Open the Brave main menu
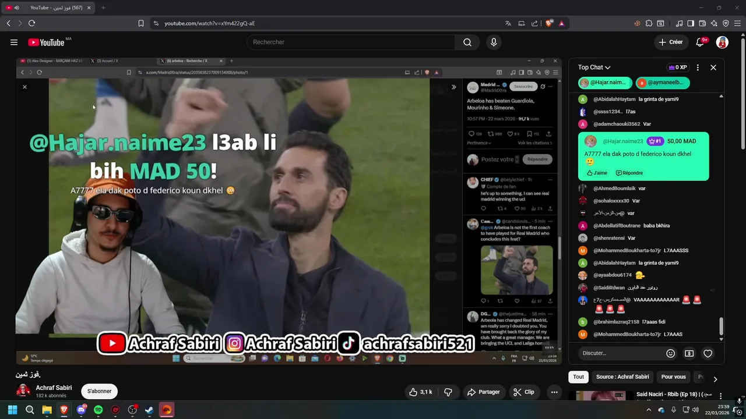The height and width of the screenshot is (419, 746). [738, 23]
